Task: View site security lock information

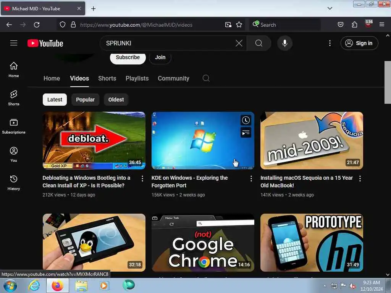Action: pyautogui.click(x=73, y=25)
